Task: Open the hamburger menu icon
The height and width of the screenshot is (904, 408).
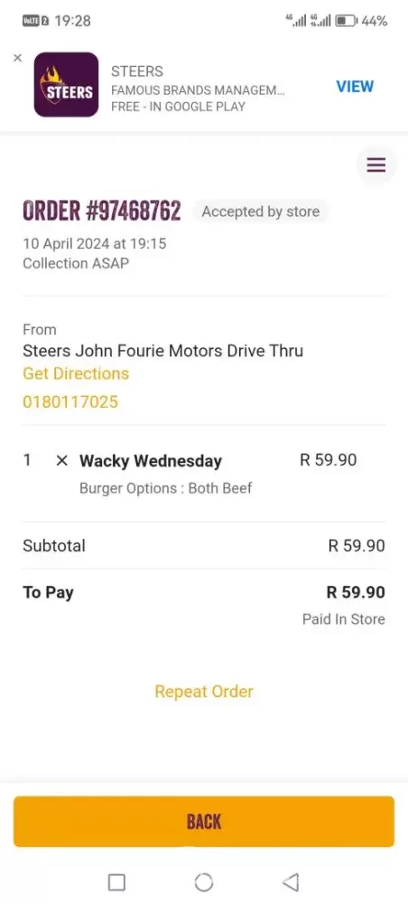Action: (376, 165)
